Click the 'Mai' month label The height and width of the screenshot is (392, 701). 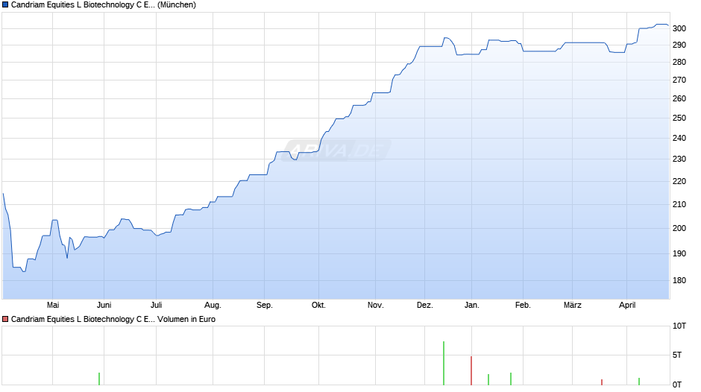pyautogui.click(x=53, y=305)
